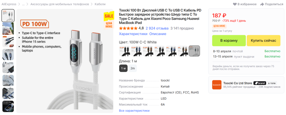The height and width of the screenshot is (115, 286).
Task: Choose the first black 100W cable color
Action: click(125, 51)
